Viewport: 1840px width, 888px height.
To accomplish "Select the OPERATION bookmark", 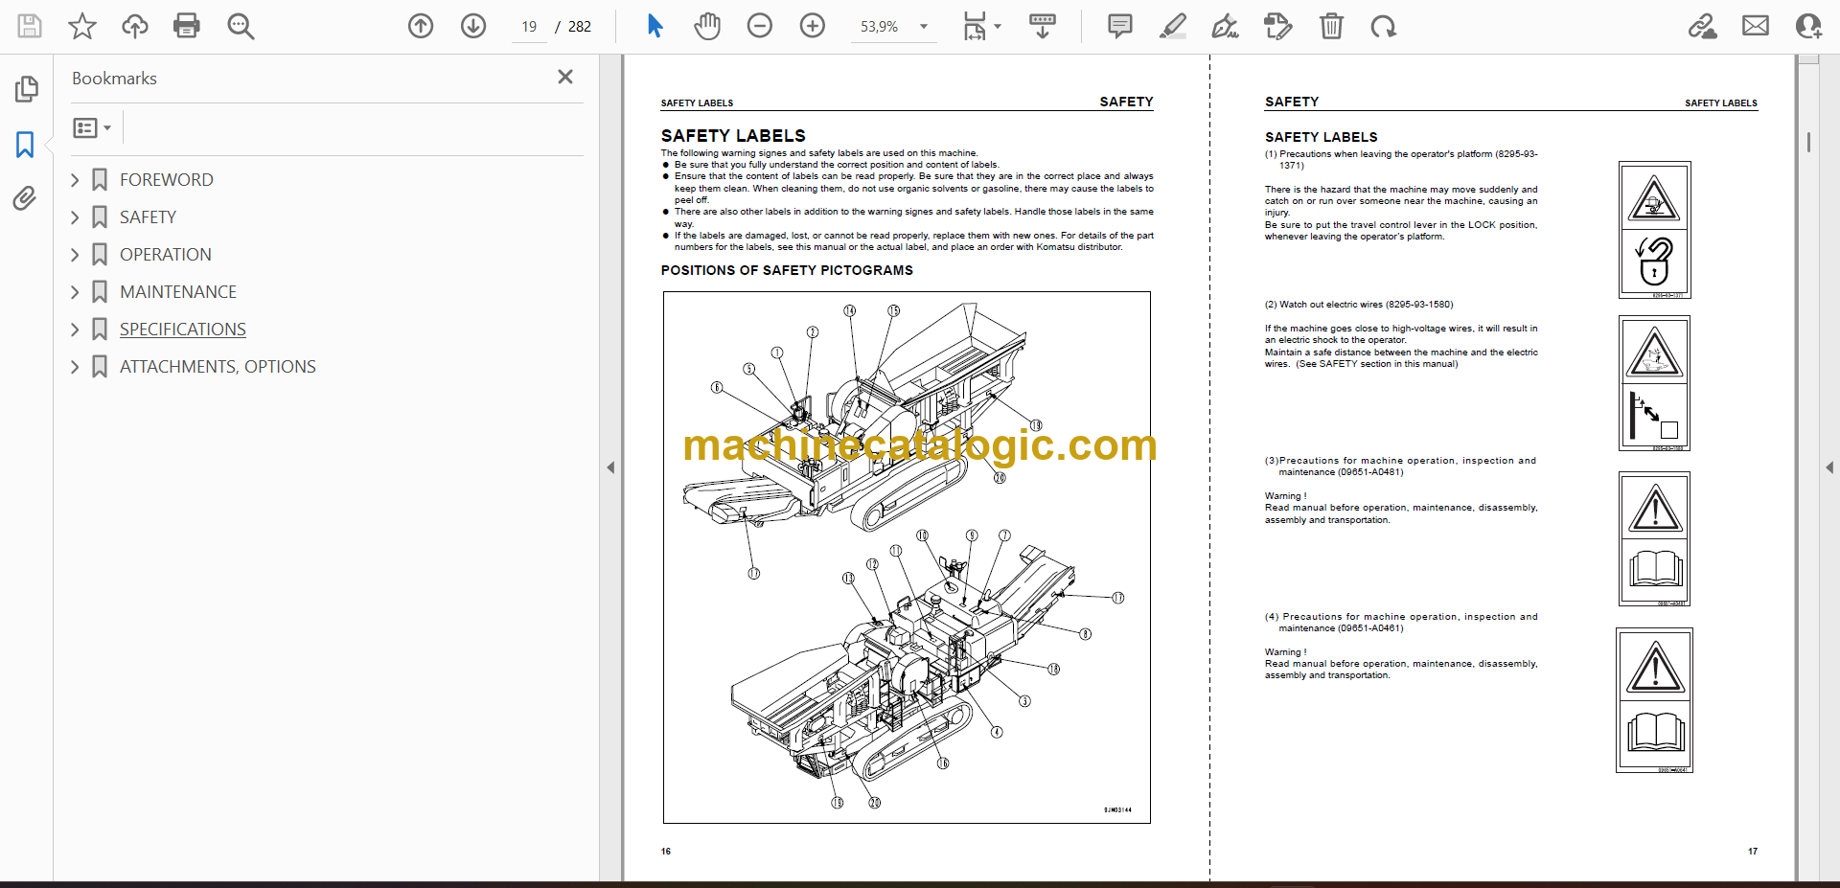I will pyautogui.click(x=165, y=255).
